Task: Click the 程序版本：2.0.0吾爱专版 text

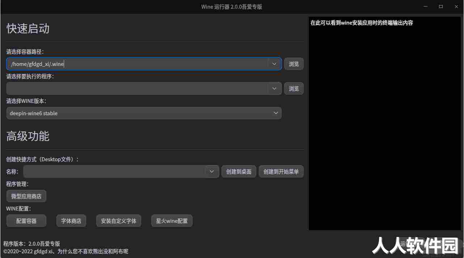Action: pos(32,244)
